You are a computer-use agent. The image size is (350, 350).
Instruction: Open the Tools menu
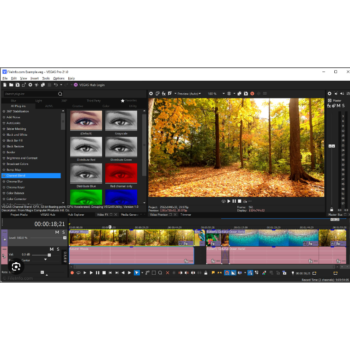point(46,78)
